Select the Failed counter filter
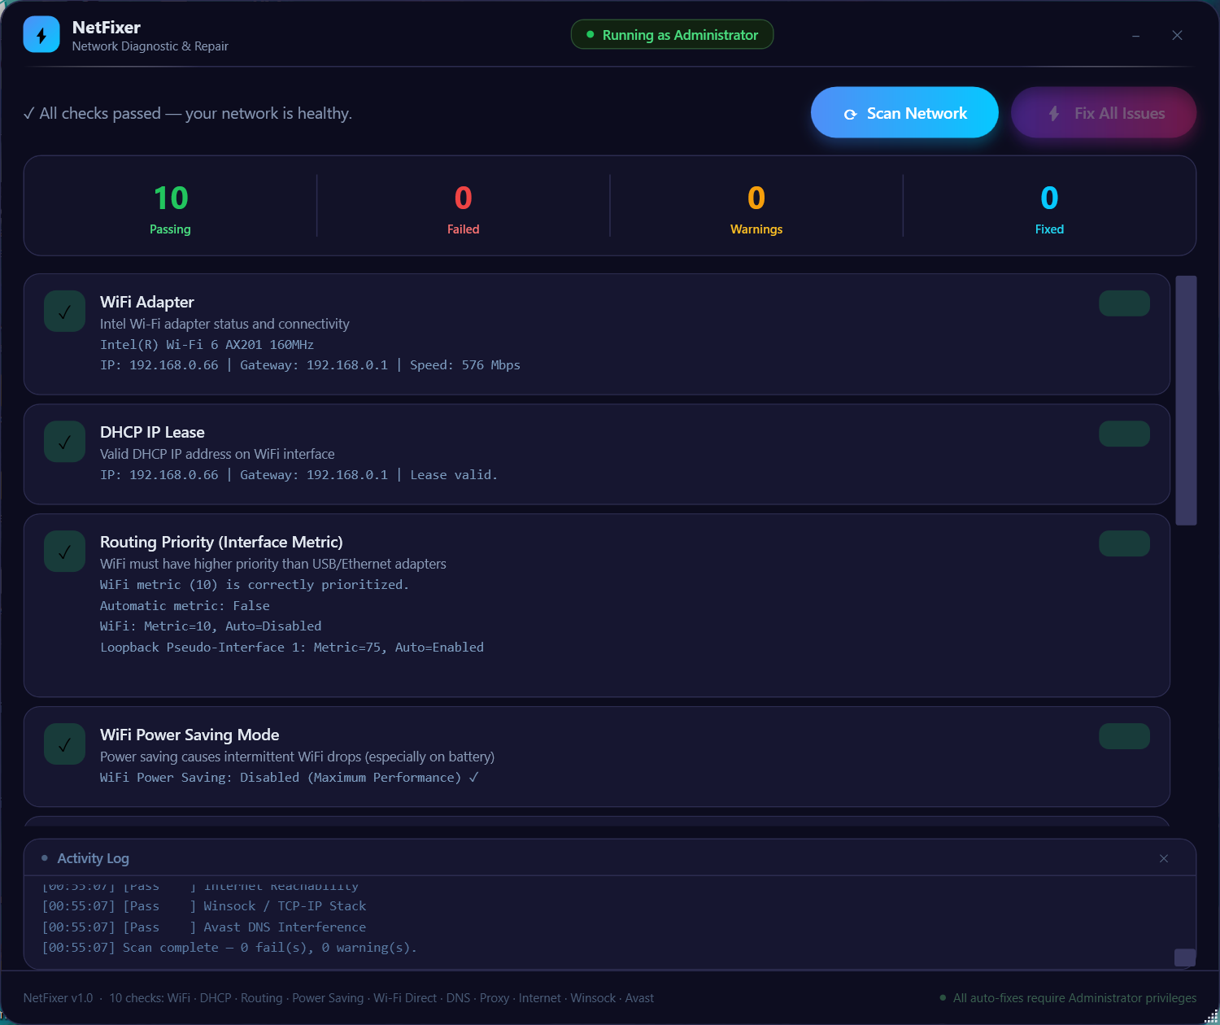Image resolution: width=1220 pixels, height=1025 pixels. pyautogui.click(x=463, y=206)
